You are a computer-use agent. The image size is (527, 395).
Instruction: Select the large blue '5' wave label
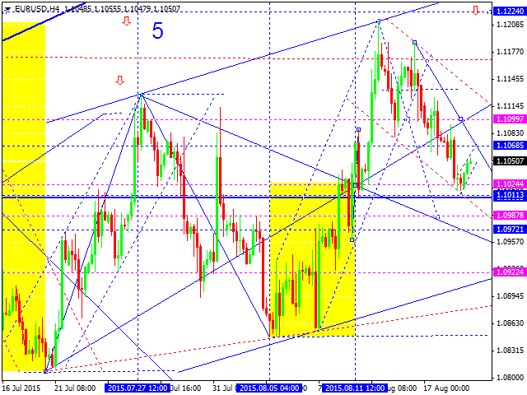[157, 31]
